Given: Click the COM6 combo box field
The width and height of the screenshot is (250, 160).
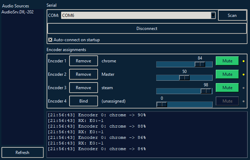Looking at the screenshot, I should pyautogui.click(x=135, y=16).
